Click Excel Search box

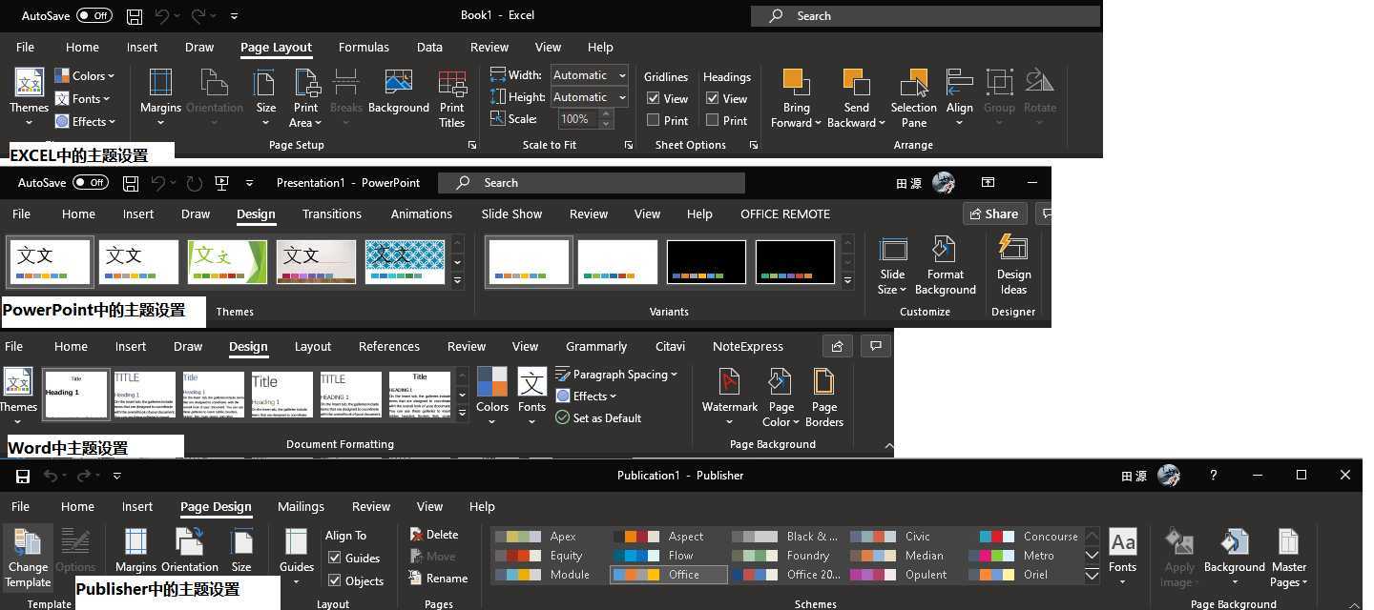click(x=926, y=15)
